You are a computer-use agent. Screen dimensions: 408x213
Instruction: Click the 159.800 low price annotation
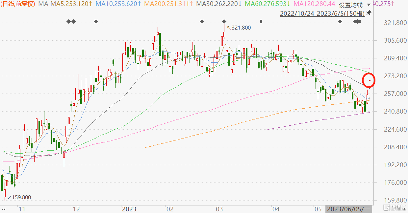(x=21, y=197)
